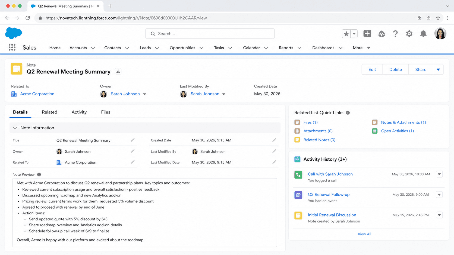
Task: Switch to the Files tab
Action: coord(105,112)
